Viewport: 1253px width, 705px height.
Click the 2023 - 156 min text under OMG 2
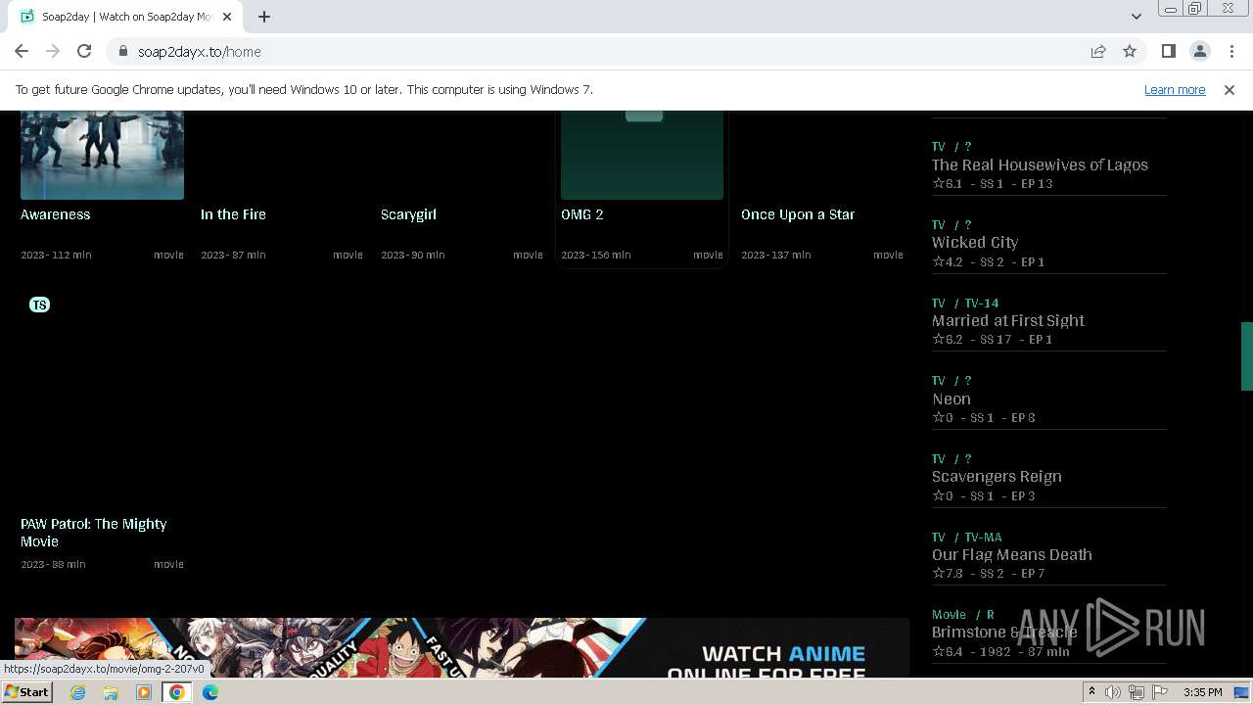click(x=596, y=255)
